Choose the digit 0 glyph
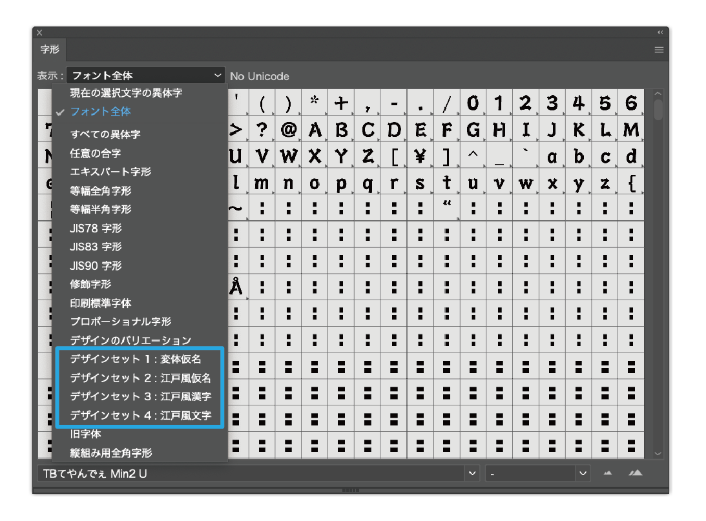 tap(473, 103)
